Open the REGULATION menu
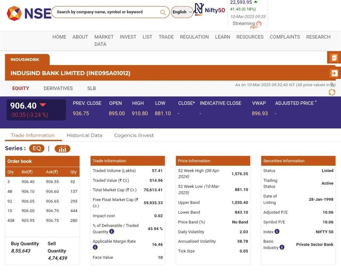 point(194,37)
